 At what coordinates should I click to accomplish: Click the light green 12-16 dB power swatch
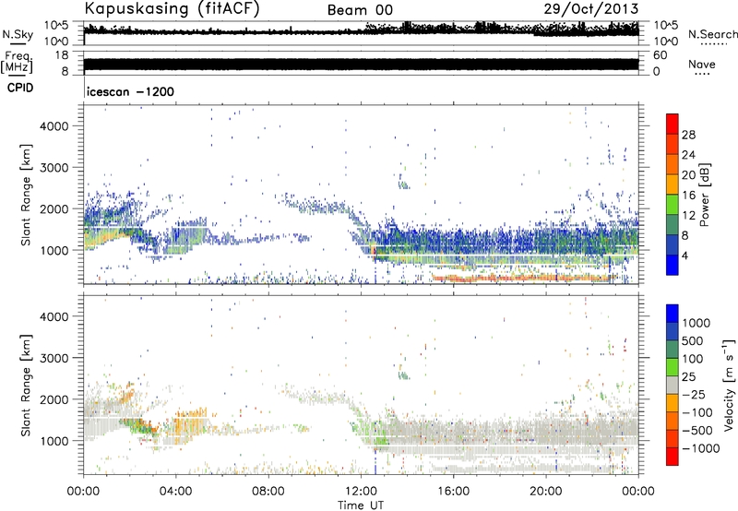pos(673,204)
